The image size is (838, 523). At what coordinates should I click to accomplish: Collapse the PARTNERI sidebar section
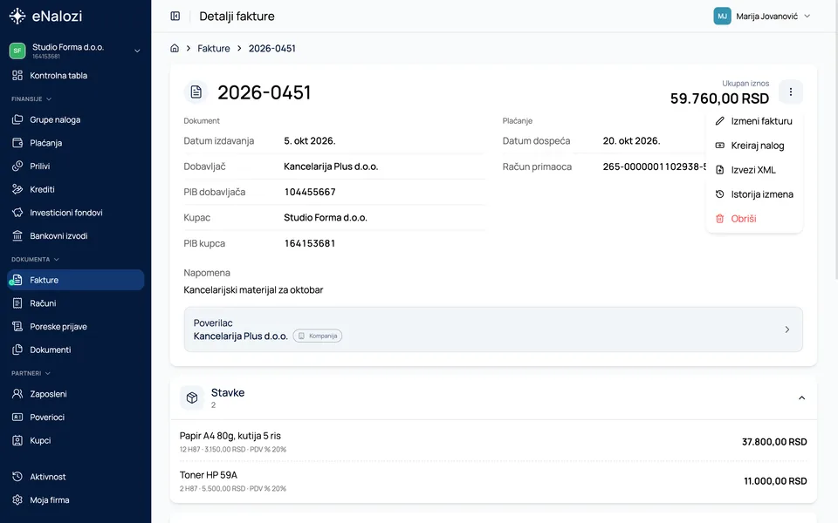point(47,373)
